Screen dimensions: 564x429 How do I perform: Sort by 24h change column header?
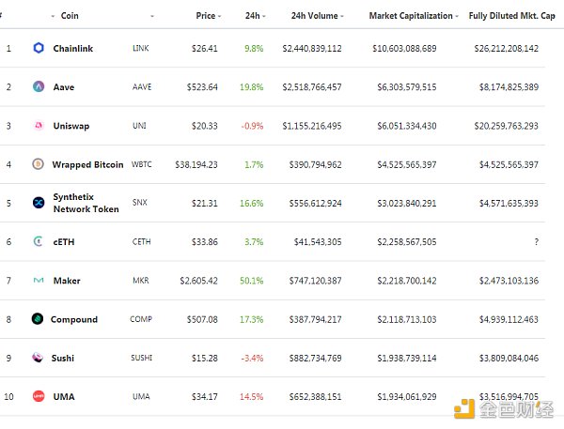tap(252, 16)
